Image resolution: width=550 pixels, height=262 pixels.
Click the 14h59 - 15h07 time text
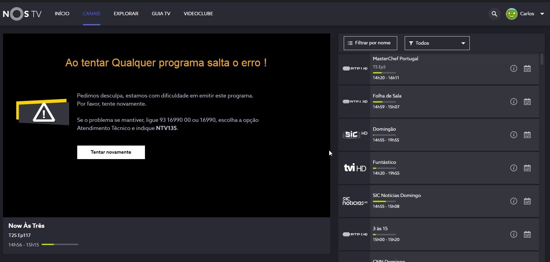[x=386, y=107]
